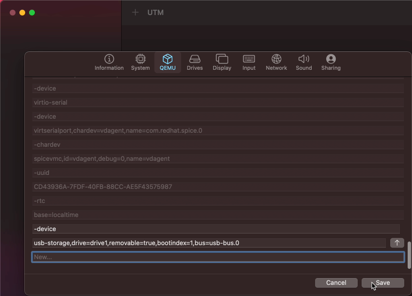Image resolution: width=412 pixels, height=296 pixels.
Task: Select the QEMU cube icon tab
Action: click(168, 62)
